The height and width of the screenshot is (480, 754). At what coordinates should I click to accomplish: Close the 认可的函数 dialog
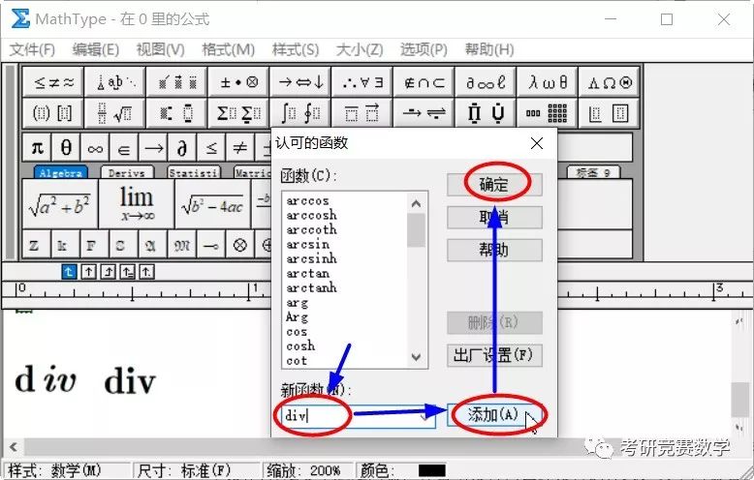(537, 143)
